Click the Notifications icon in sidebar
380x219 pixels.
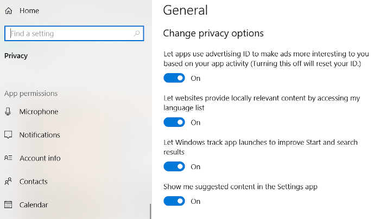tap(9, 135)
